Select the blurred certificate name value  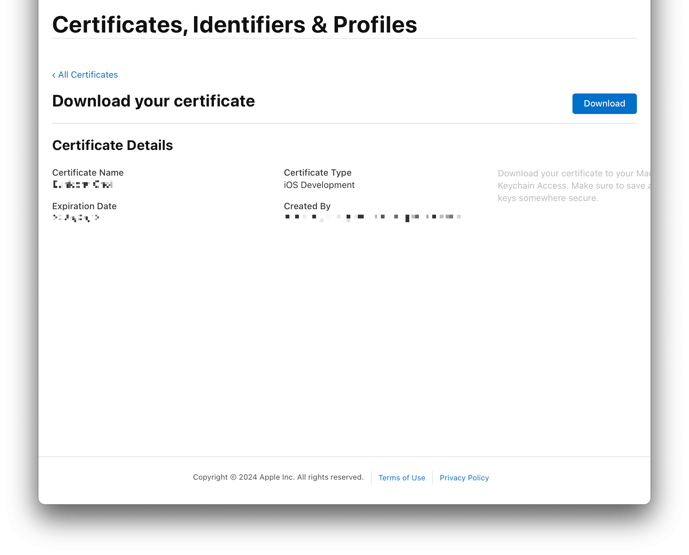click(83, 185)
